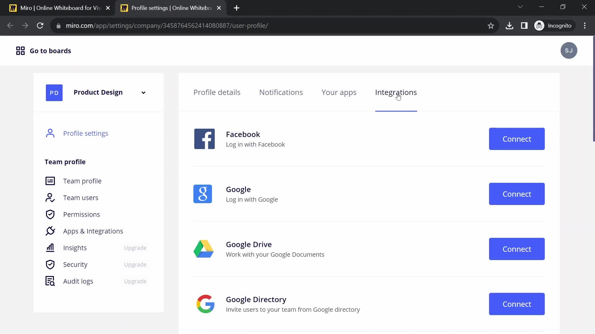
Task: Open Permissions in sidebar
Action: [82, 214]
